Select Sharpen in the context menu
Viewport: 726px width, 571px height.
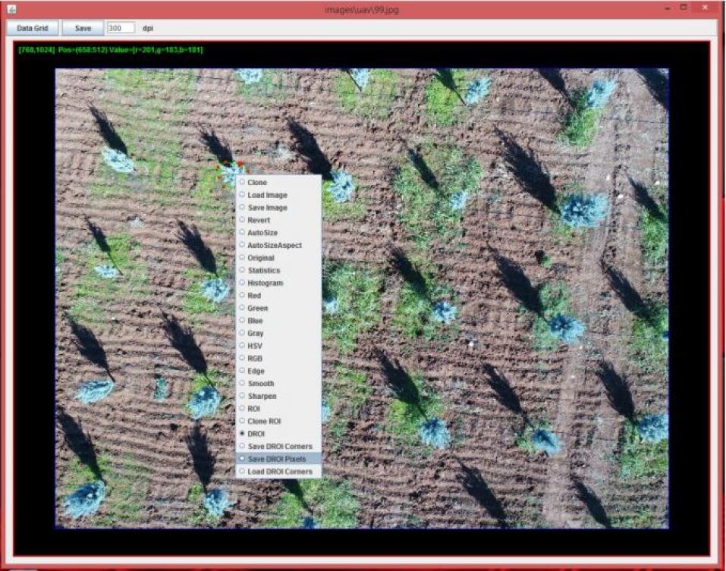(x=262, y=396)
